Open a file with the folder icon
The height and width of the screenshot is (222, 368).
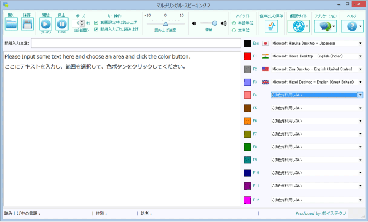(x=11, y=24)
